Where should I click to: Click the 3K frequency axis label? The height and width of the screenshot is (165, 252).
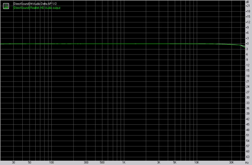coord(158,163)
